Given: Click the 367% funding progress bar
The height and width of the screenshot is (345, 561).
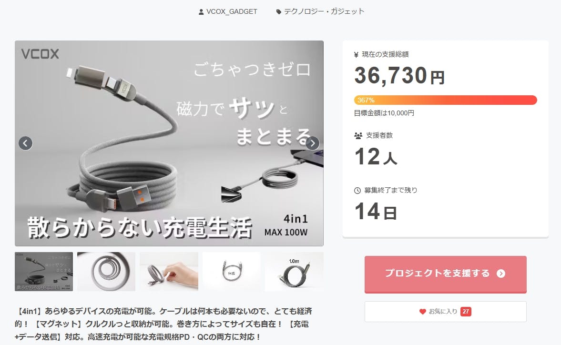Looking at the screenshot, I should 446,100.
